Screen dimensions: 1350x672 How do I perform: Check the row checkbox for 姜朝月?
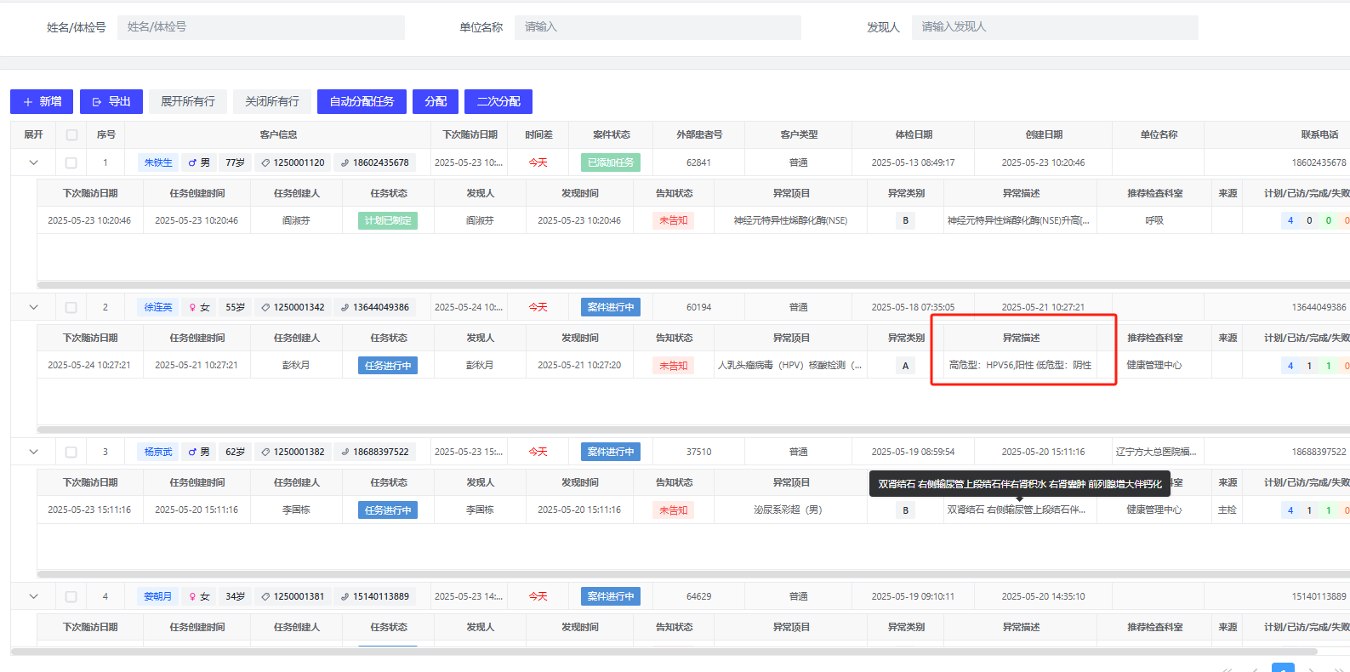(x=71, y=596)
